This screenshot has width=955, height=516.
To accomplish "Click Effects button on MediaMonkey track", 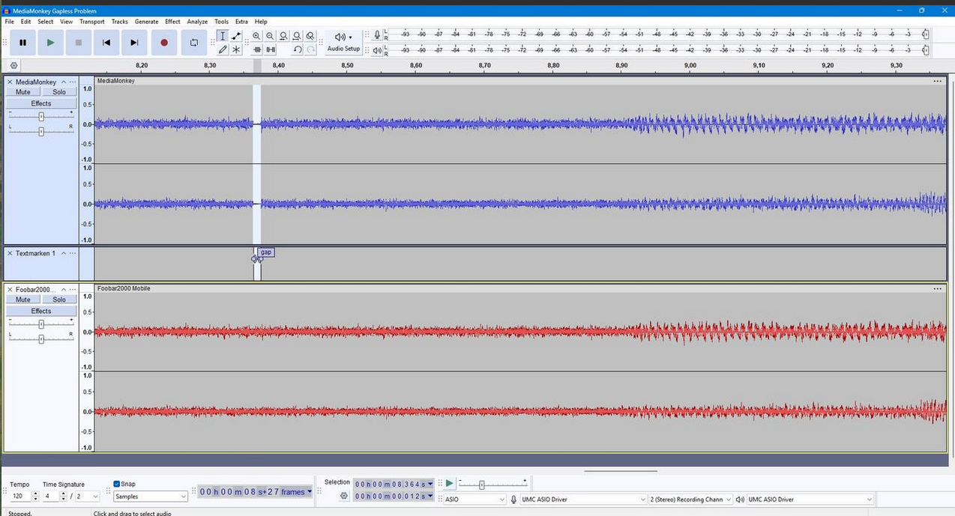I will click(x=41, y=103).
